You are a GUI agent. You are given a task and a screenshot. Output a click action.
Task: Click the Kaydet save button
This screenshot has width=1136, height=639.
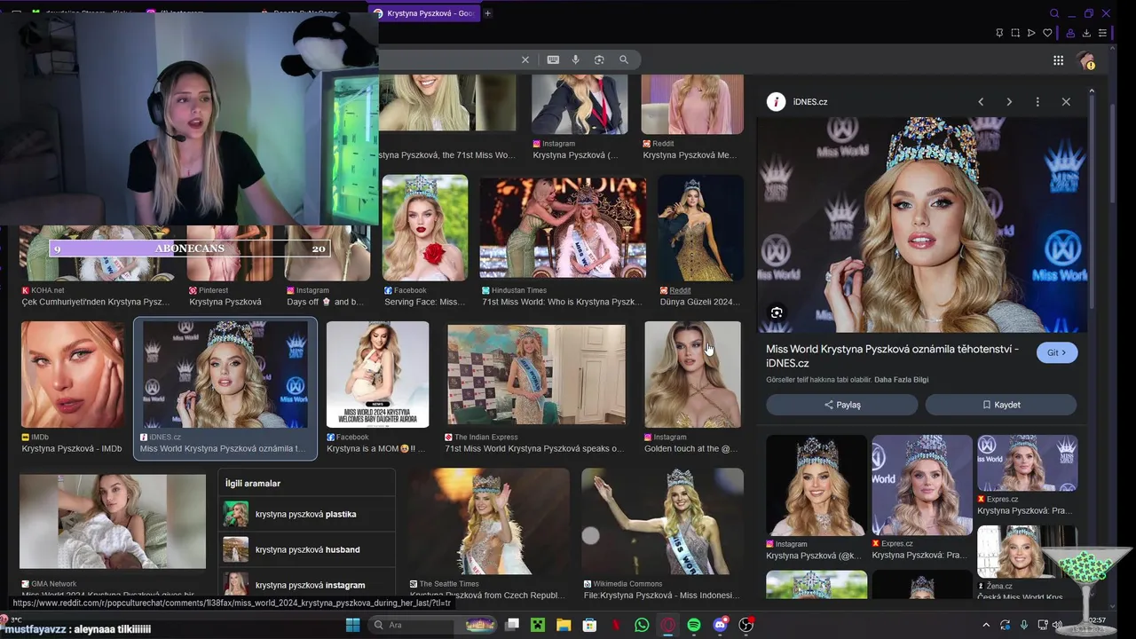pyautogui.click(x=1001, y=405)
